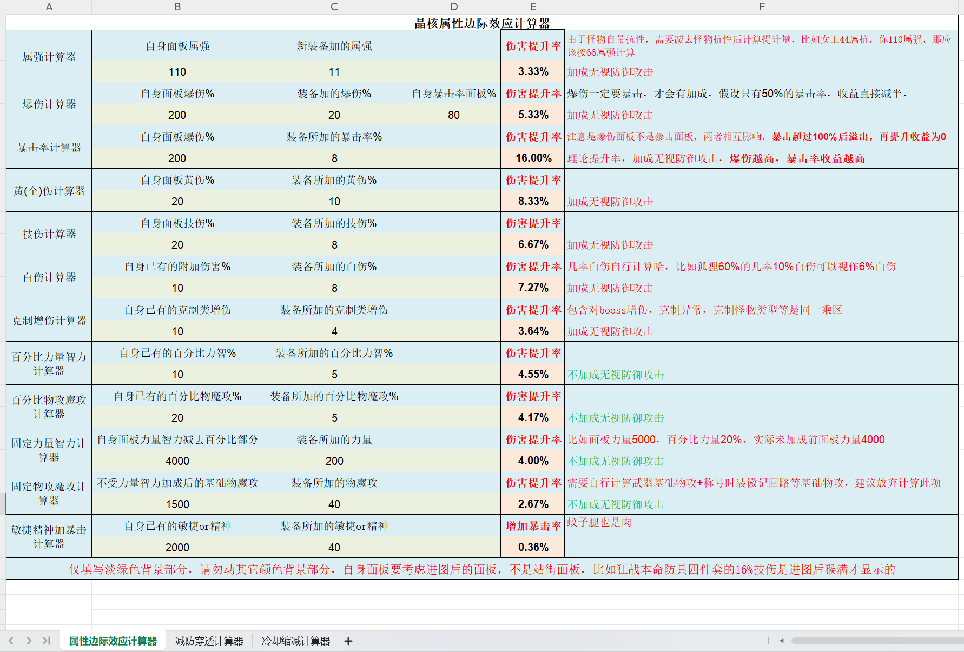Select the 自身已有的附加伤害% header cell
The image size is (964, 652).
(x=177, y=266)
